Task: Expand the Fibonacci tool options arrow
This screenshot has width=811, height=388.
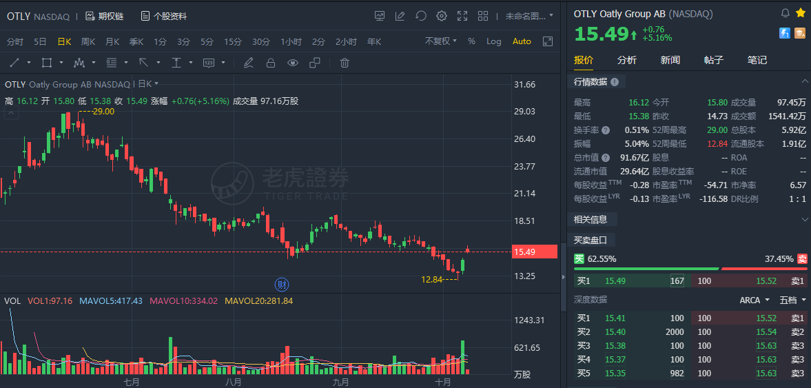Action: tap(126, 63)
